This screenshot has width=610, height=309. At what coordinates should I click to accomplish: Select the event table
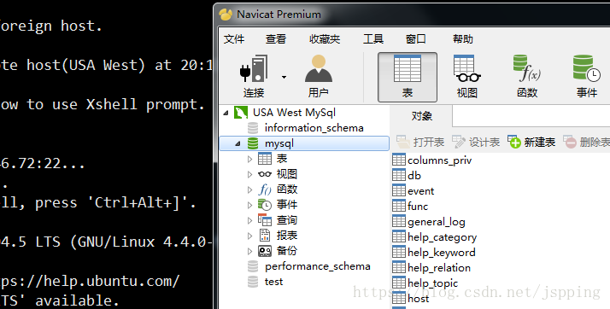click(421, 191)
